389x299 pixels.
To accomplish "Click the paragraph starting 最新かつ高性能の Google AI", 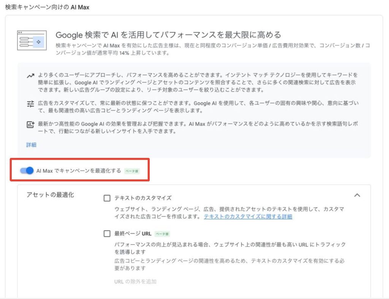I will [198, 127].
